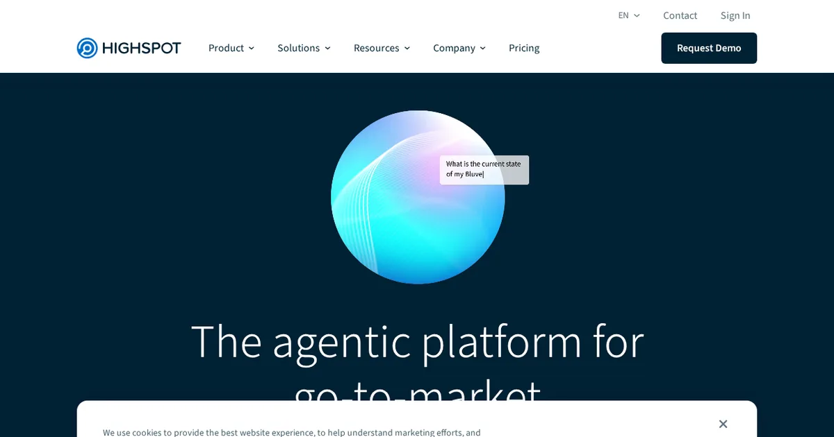Click the Highspot logo icon
The width and height of the screenshot is (834, 437).
87,48
